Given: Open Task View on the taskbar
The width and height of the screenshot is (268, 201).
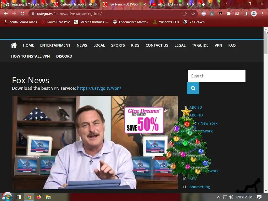Looking at the screenshot, I should pos(19,197).
